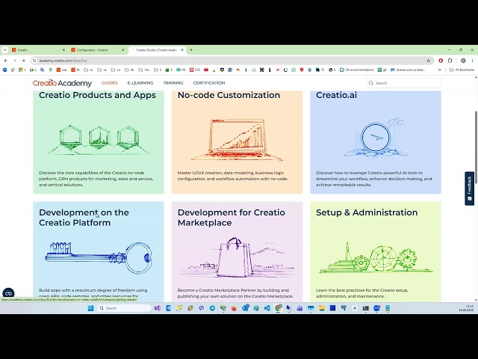Go back in browser history
This screenshot has height=359, width=478.
[5, 61]
